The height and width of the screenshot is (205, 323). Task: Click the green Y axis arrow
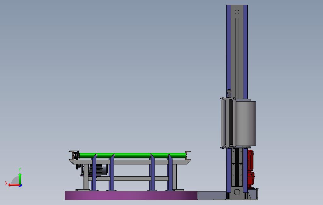[20, 178]
